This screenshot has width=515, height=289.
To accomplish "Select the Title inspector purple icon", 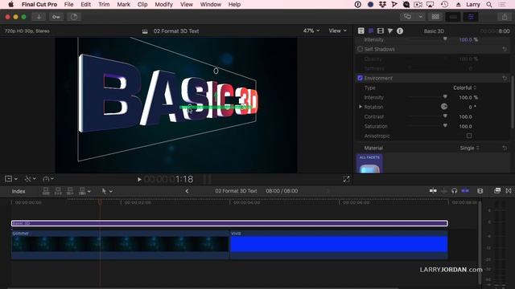I will [371, 31].
